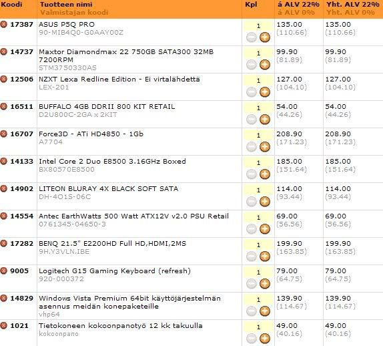Click the Tuotteen nimi column header
The width and height of the screenshot is (383, 346).
66,5
